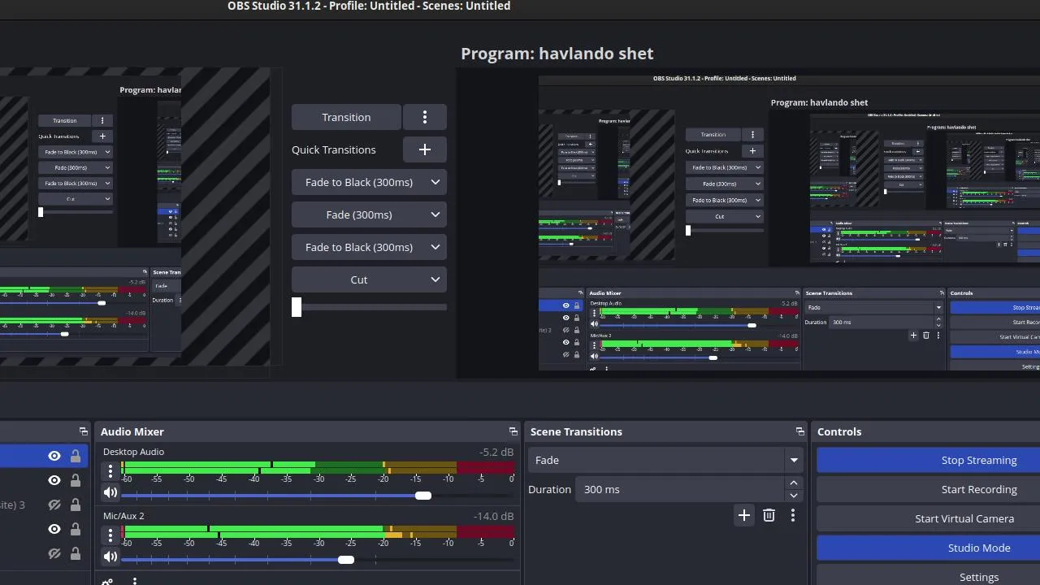1040x585 pixels.
Task: Click the 'Desktop Audio' channel label
Action: coord(133,452)
